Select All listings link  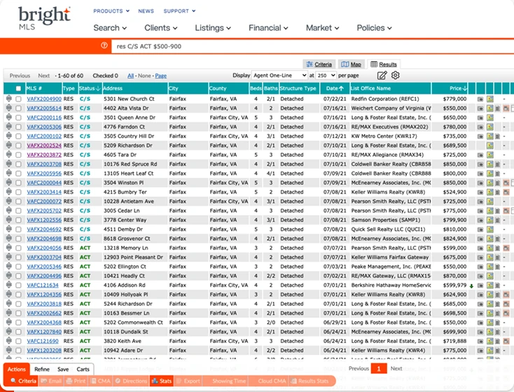[130, 76]
